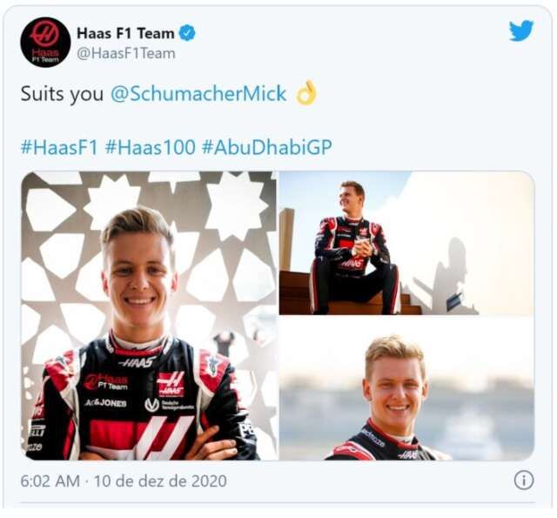
Task: Open the #HaasF1 hashtag
Action: coord(59,146)
